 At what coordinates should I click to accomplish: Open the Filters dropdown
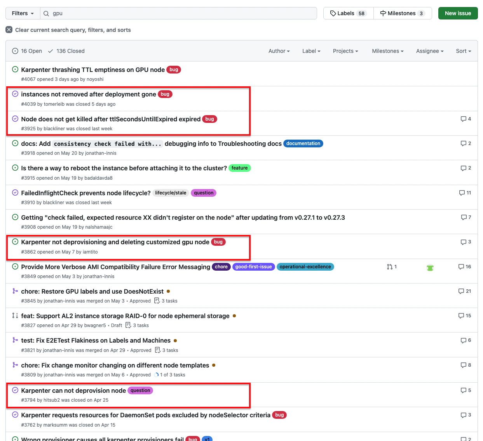[23, 13]
